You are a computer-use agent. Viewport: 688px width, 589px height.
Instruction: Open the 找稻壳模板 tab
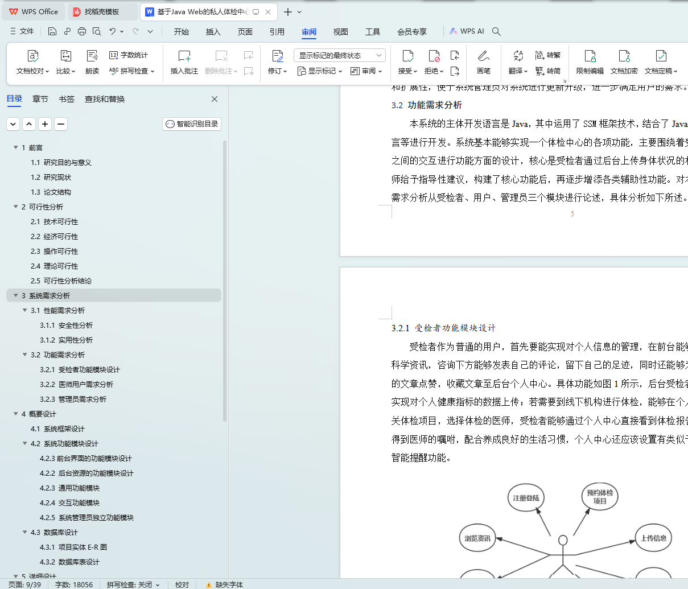click(x=102, y=11)
